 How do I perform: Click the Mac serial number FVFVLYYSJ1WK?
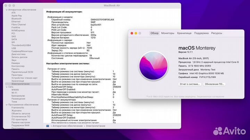[208, 77]
